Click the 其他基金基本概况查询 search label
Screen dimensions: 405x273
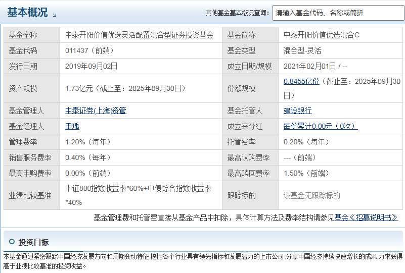(x=237, y=13)
